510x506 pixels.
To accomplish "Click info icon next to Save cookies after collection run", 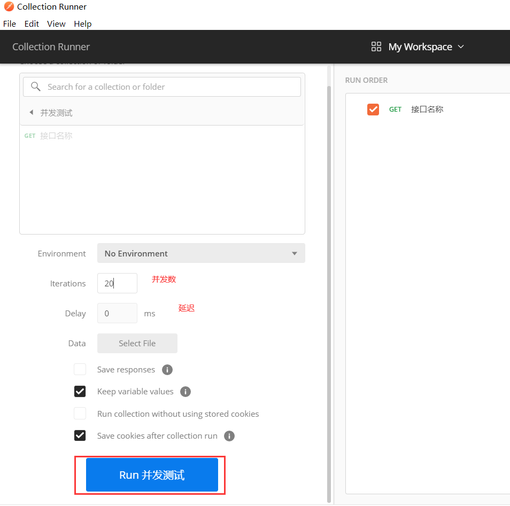I will [229, 436].
